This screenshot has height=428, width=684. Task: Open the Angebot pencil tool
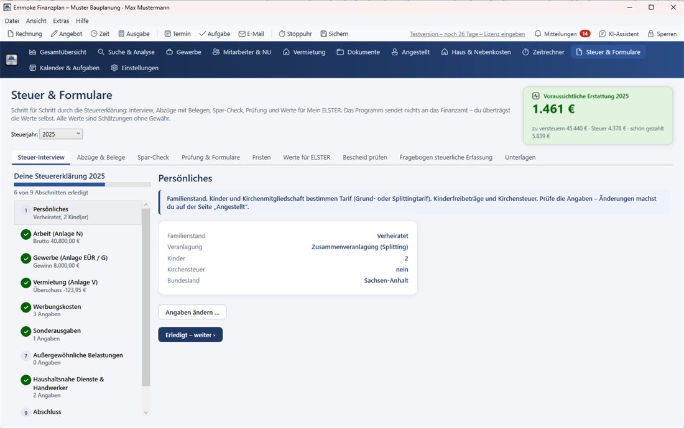67,34
